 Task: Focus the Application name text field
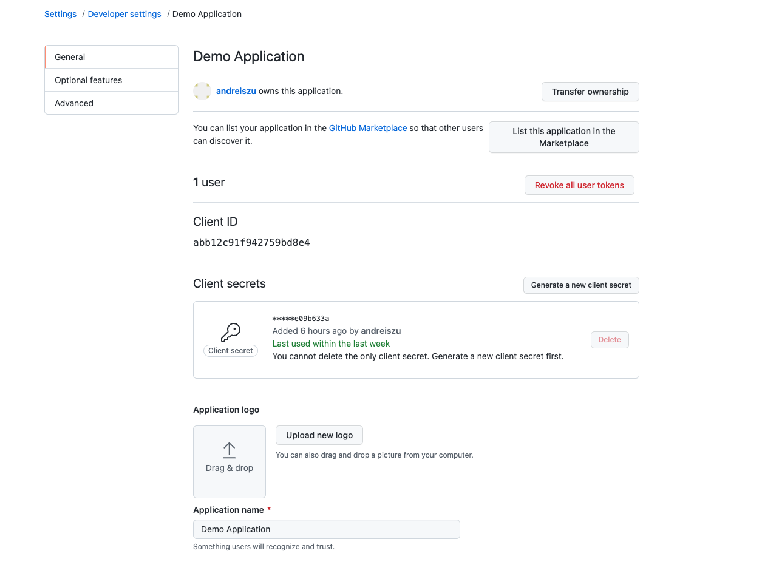click(327, 529)
